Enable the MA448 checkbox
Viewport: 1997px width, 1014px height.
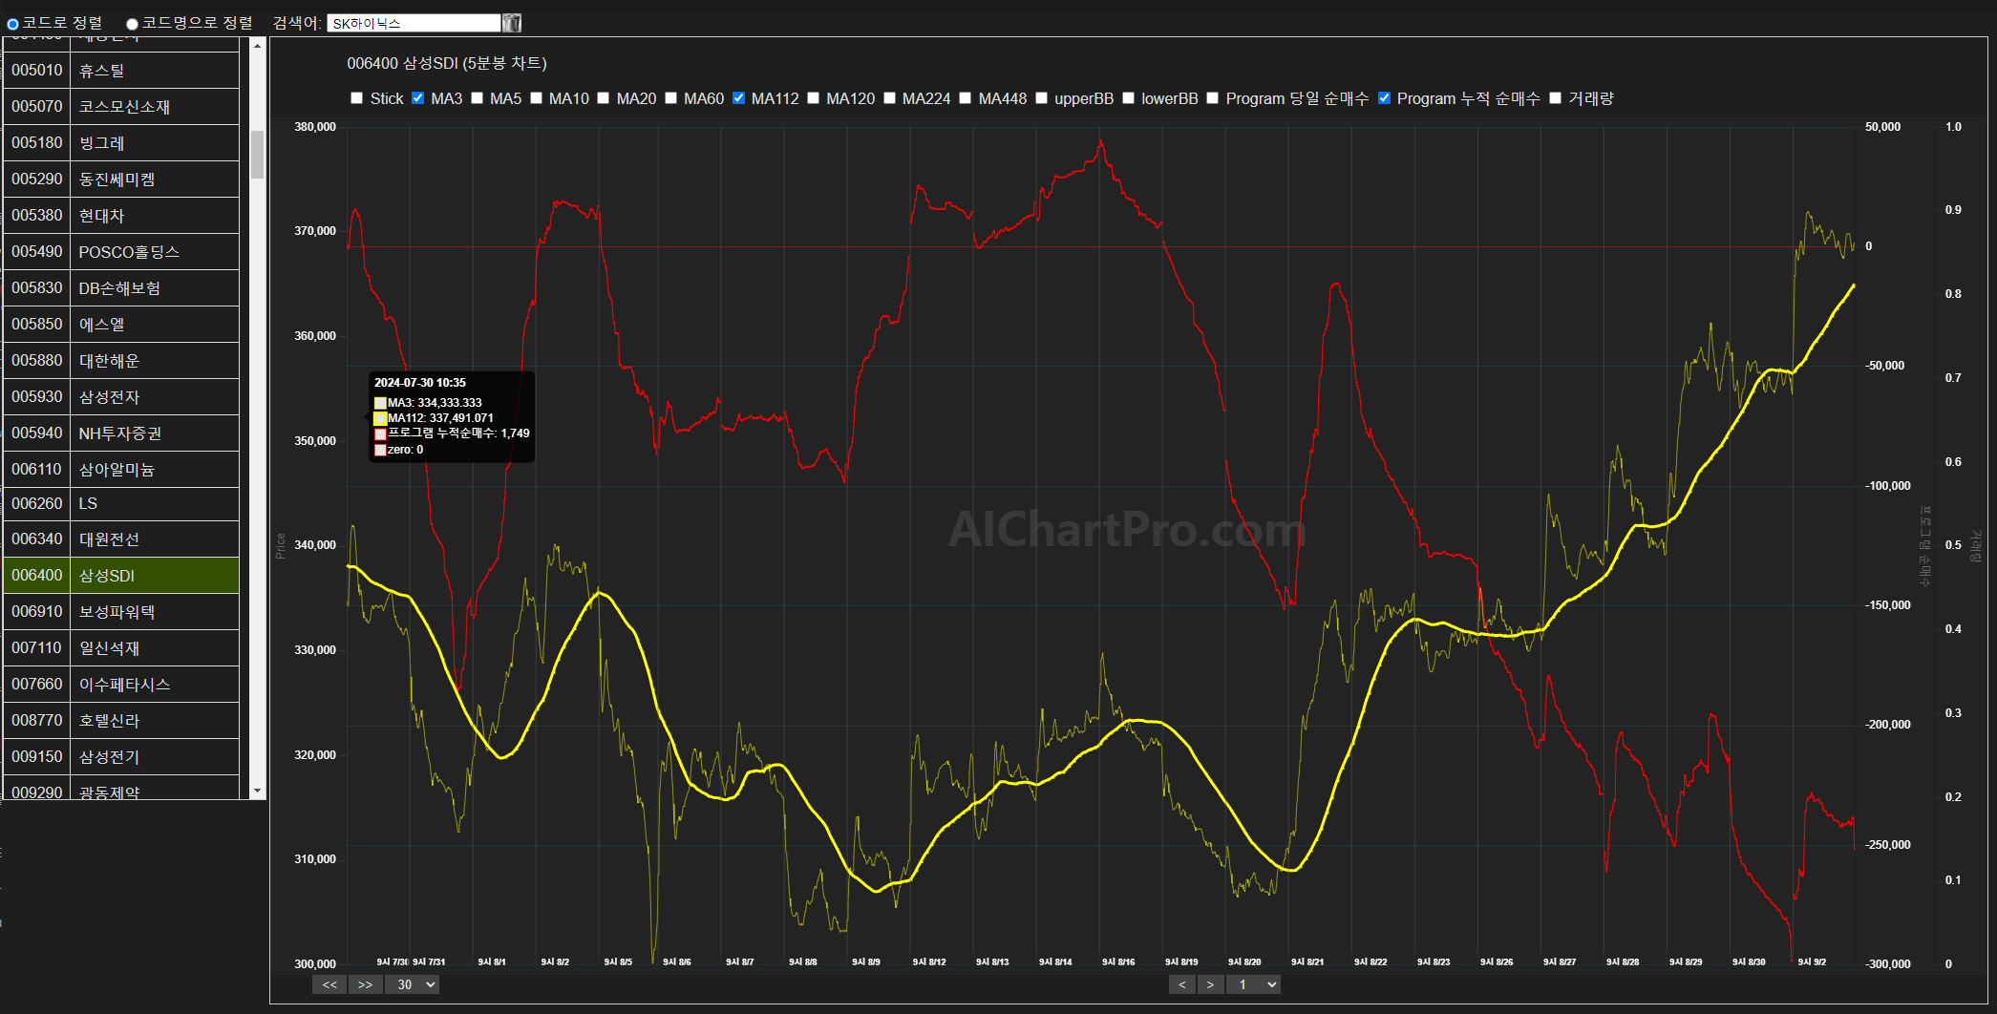pos(966,98)
